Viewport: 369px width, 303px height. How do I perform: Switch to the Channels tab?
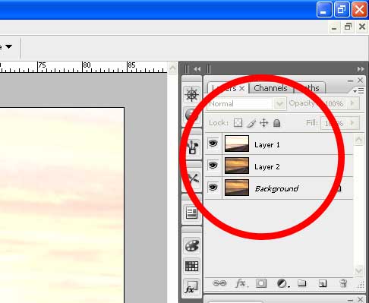click(270, 88)
